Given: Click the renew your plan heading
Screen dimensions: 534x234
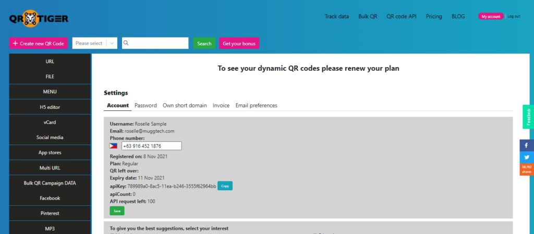Looking at the screenshot, I should pos(309,68).
